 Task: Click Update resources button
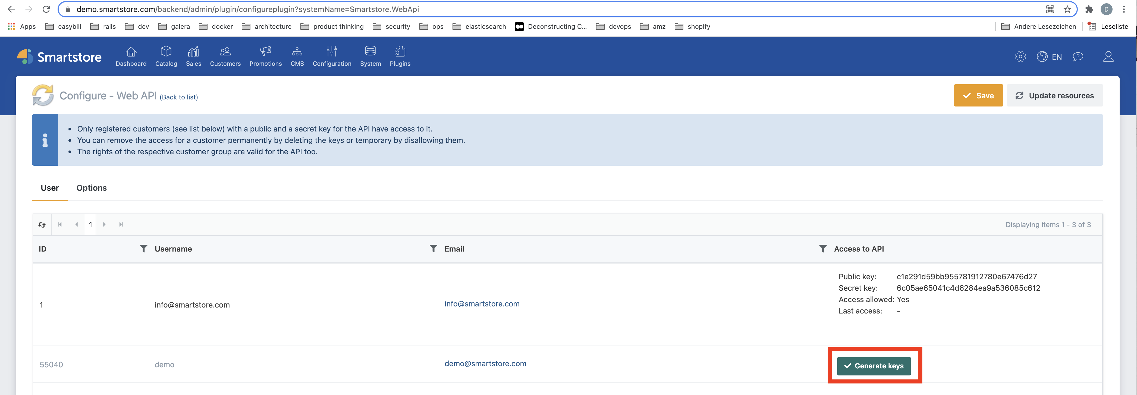(x=1054, y=96)
